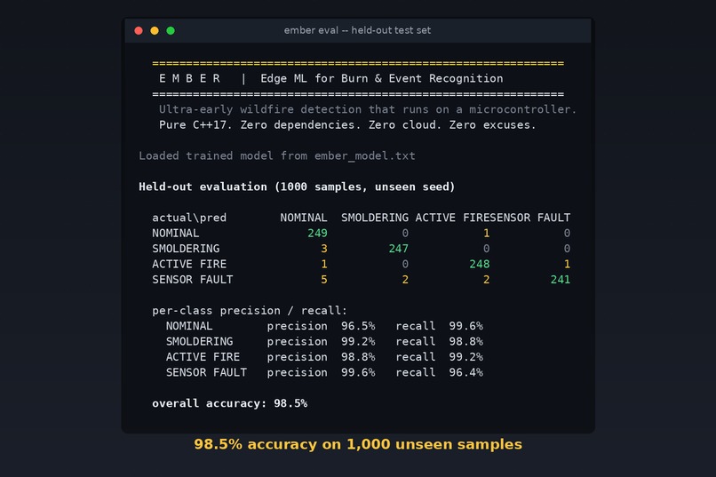
Task: Click the SENSOR FAULT column header
Action: click(x=530, y=218)
